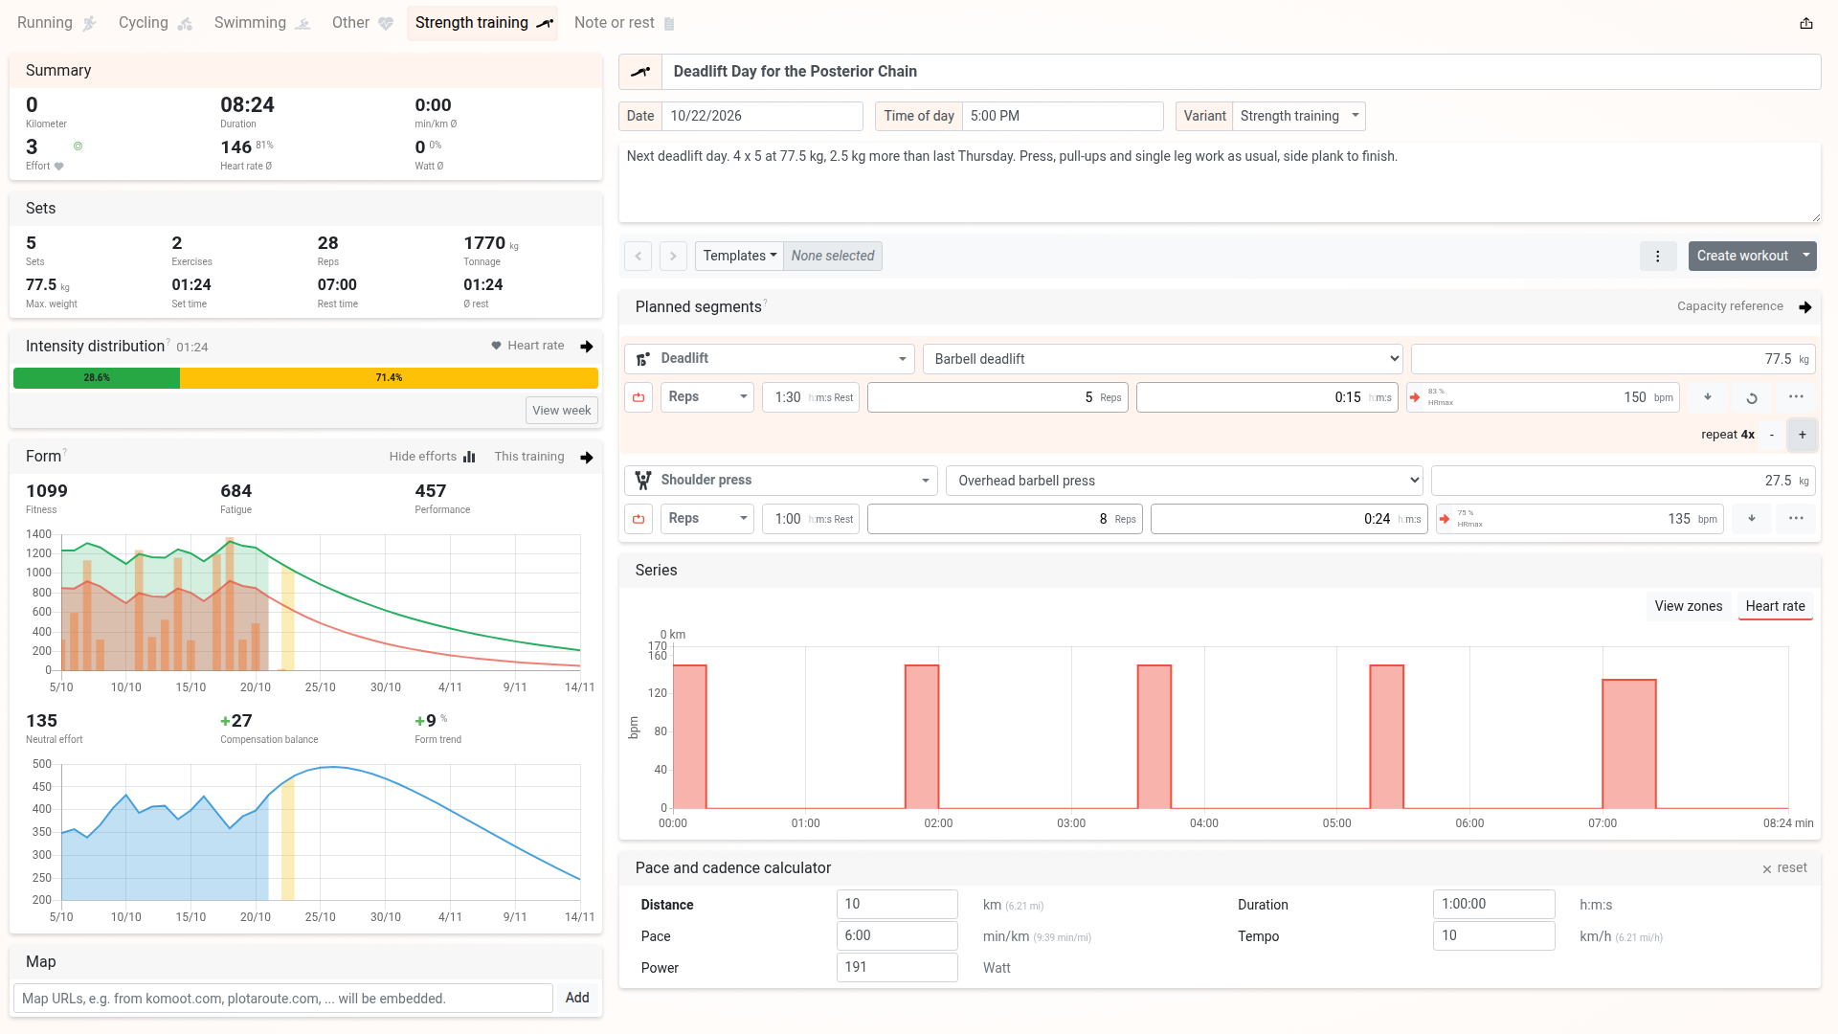Open the Overhead barbell press dropdown
Screen dimensions: 1838x1034
tap(1185, 481)
